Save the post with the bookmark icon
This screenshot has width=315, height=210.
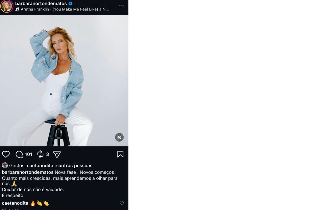click(x=120, y=154)
